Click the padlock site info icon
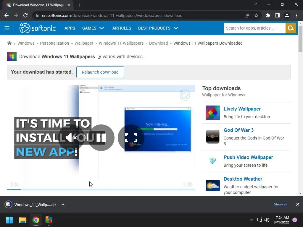Screen dimensions: 303x227 tap(37, 15)
